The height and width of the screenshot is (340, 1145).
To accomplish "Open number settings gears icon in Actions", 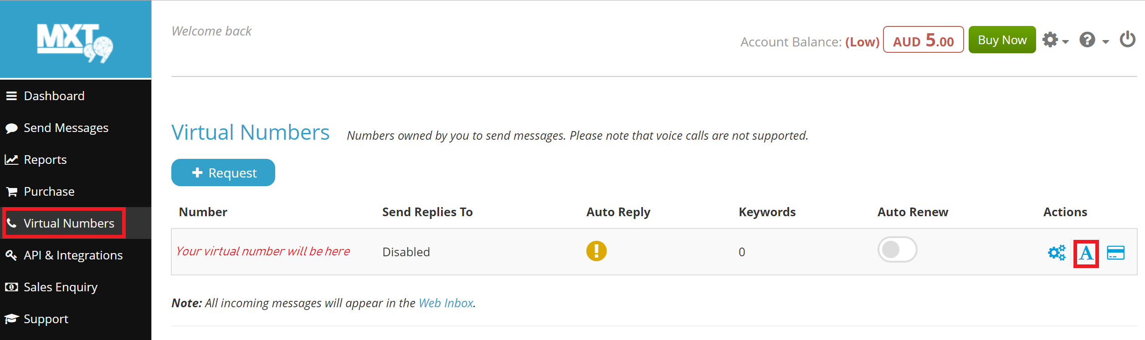I will [x=1056, y=253].
